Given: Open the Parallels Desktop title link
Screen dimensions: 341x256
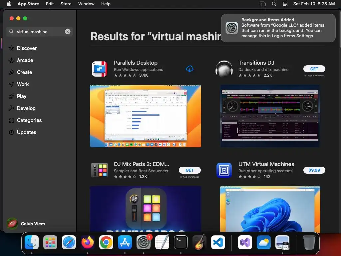Looking at the screenshot, I should pyautogui.click(x=136, y=63).
